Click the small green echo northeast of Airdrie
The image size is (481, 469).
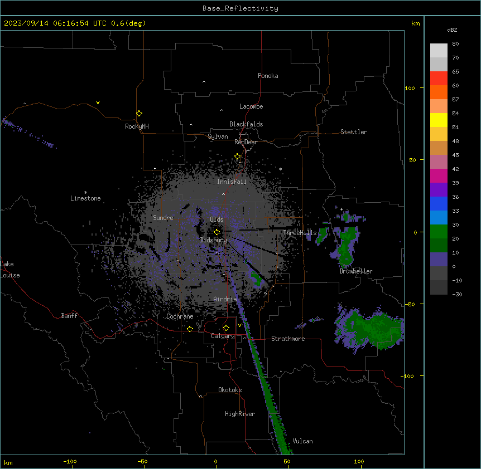[x=257, y=279]
